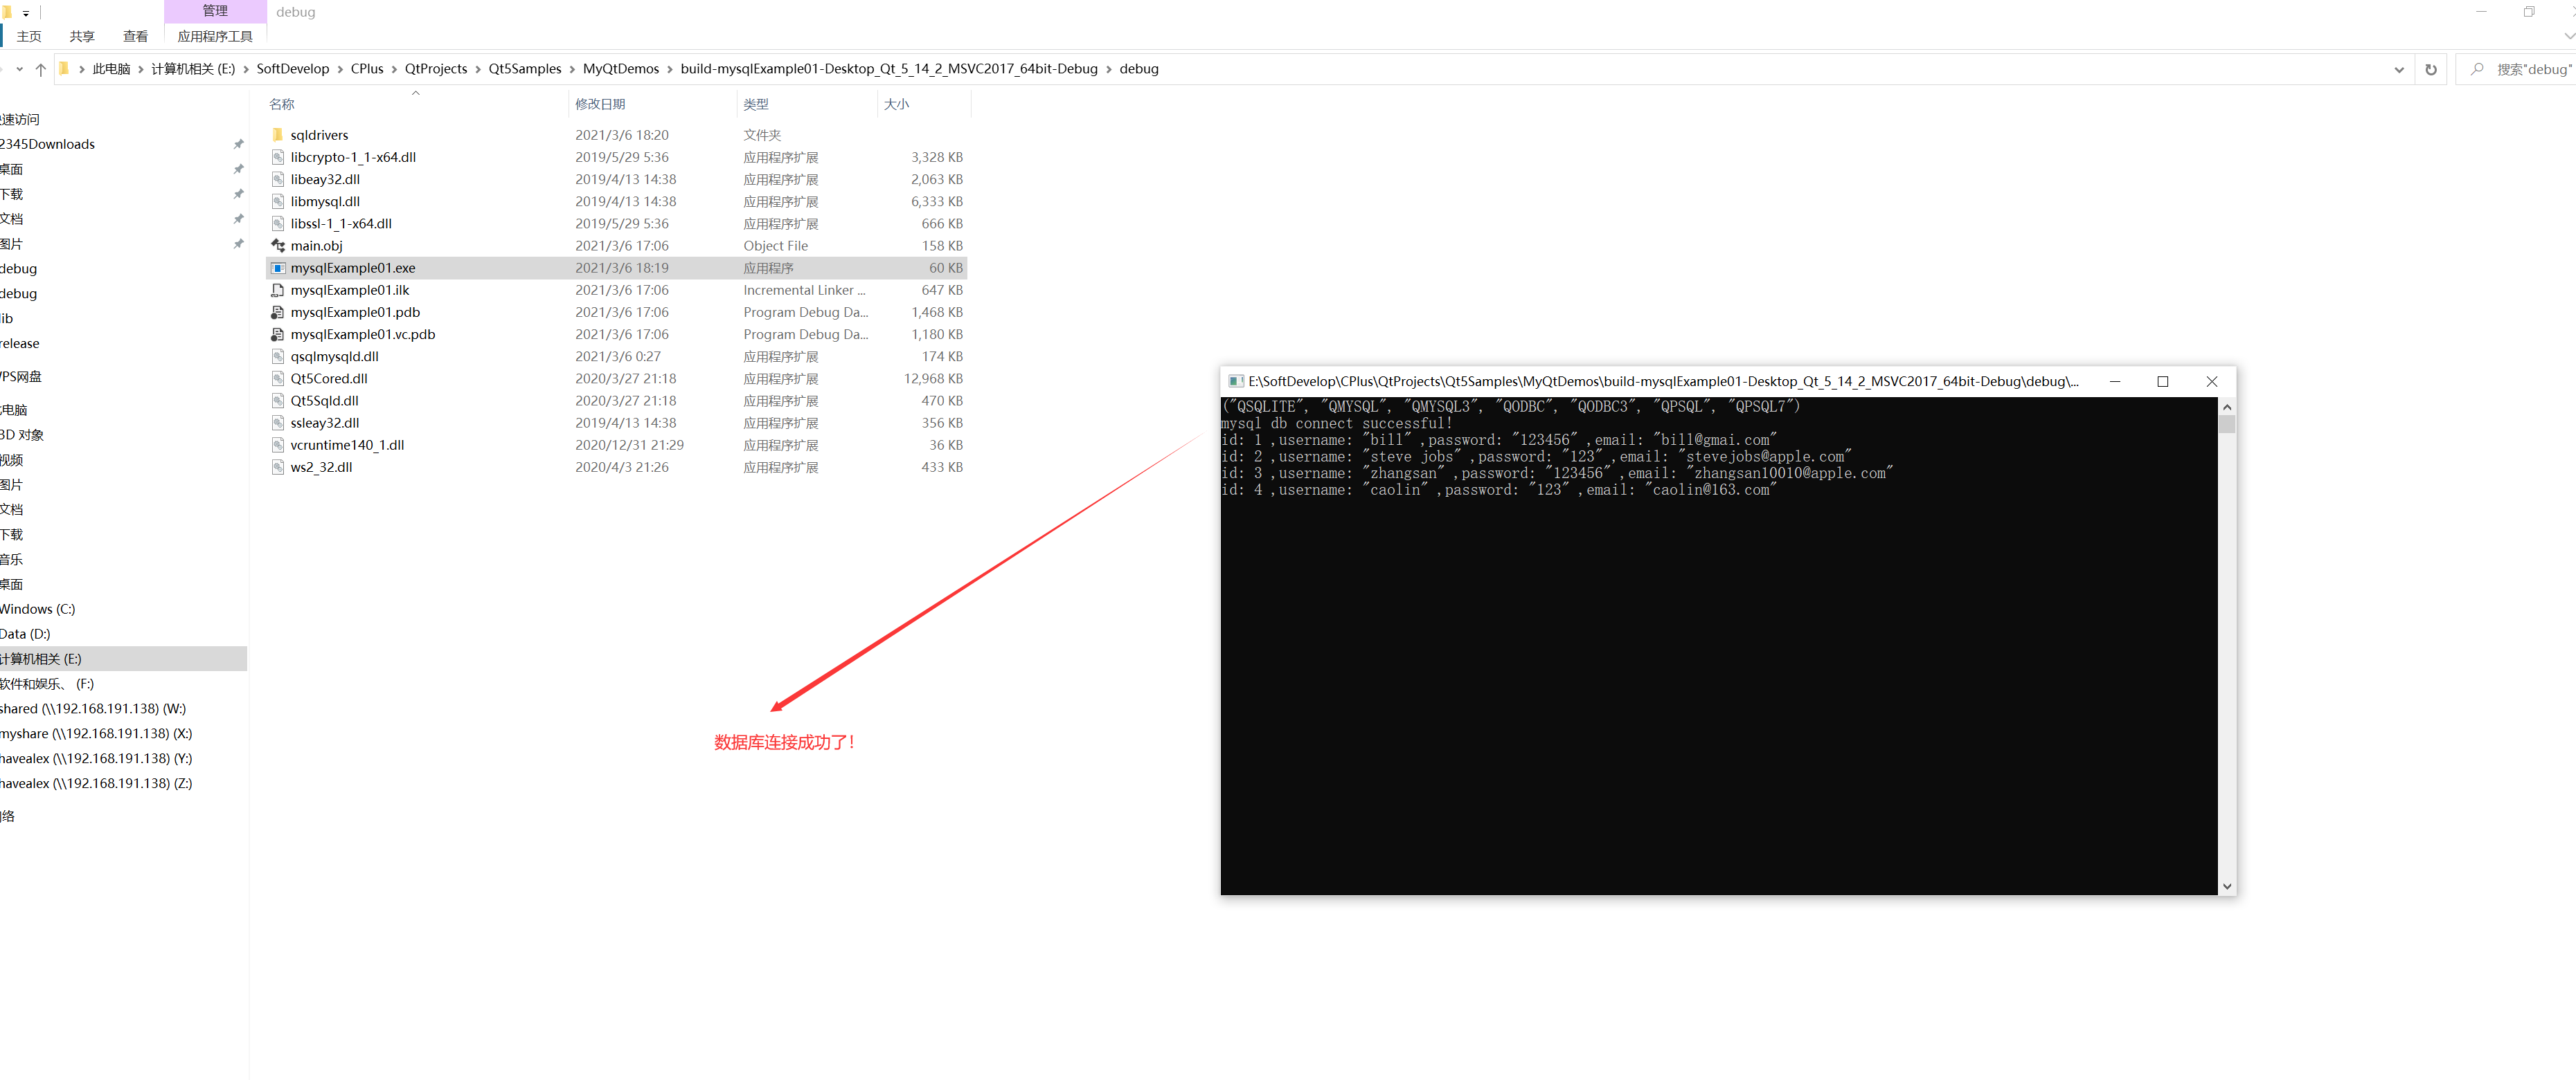Sort files by clicking the 名称 column header

[281, 103]
